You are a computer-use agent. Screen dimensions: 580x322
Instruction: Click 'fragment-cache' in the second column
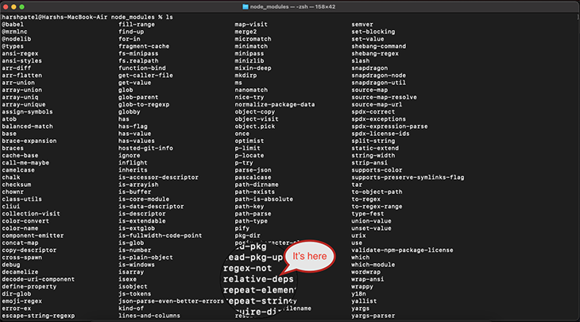click(x=144, y=46)
